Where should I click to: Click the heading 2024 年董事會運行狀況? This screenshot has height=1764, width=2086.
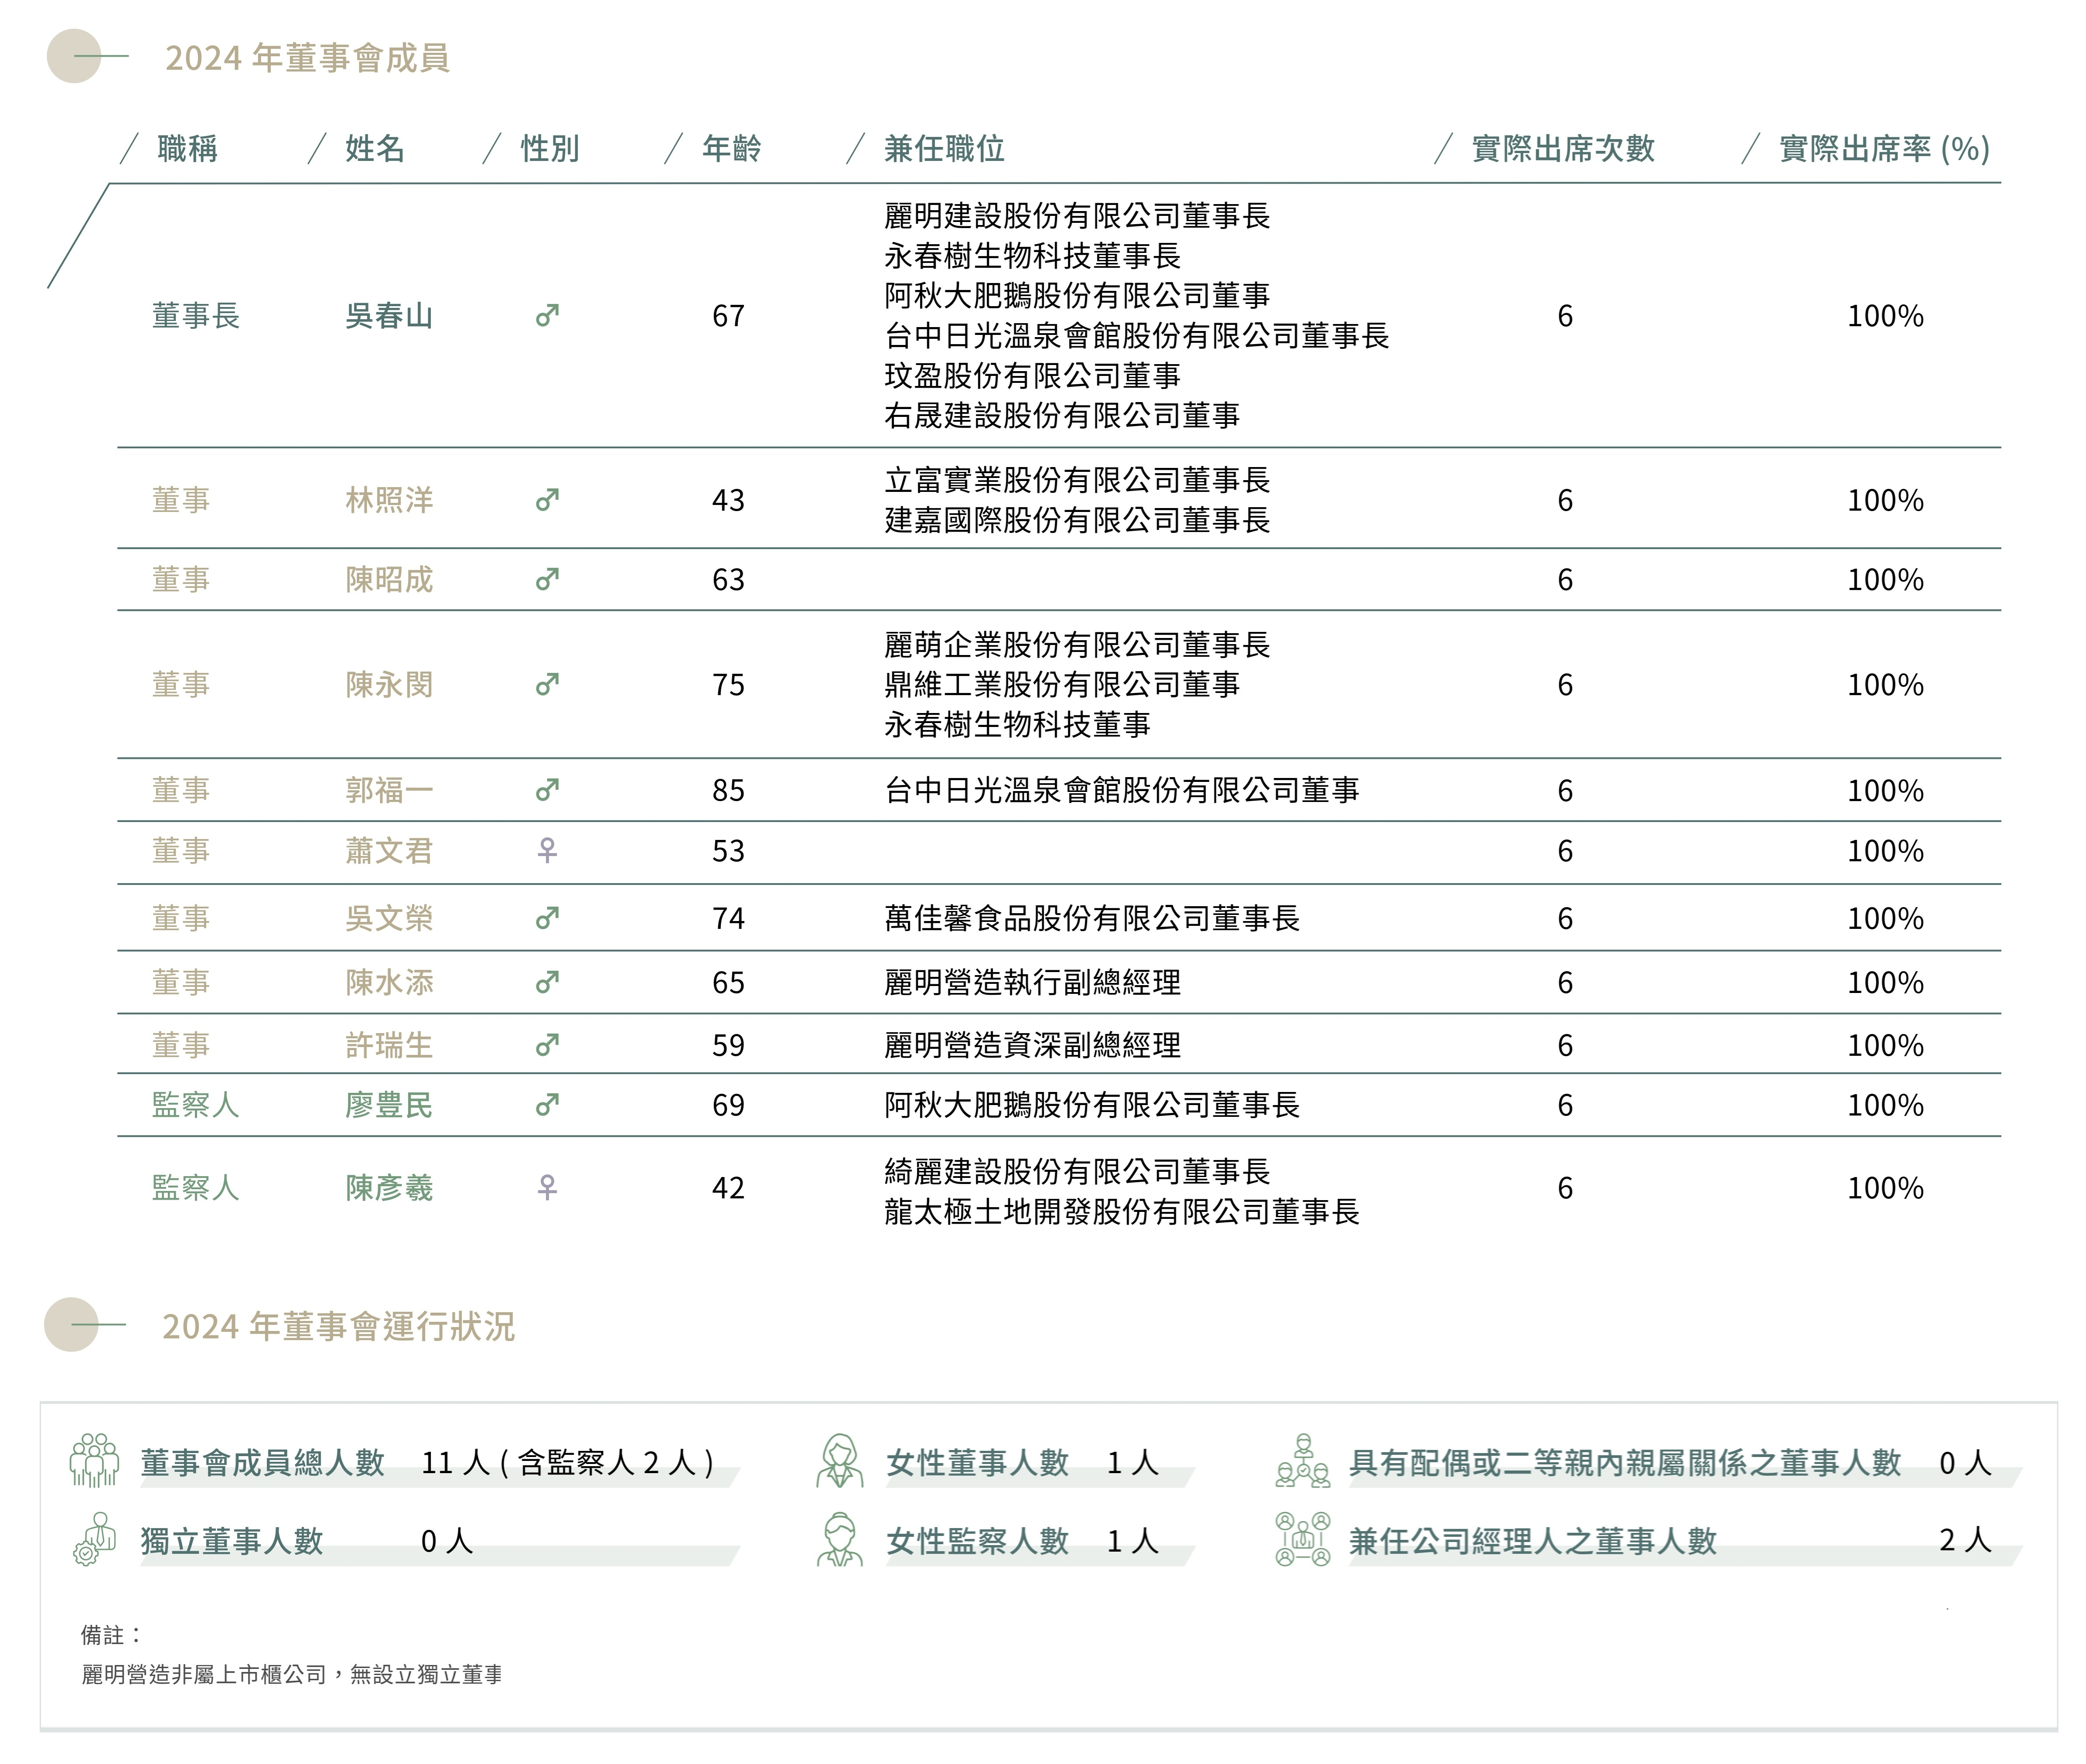(x=338, y=1327)
